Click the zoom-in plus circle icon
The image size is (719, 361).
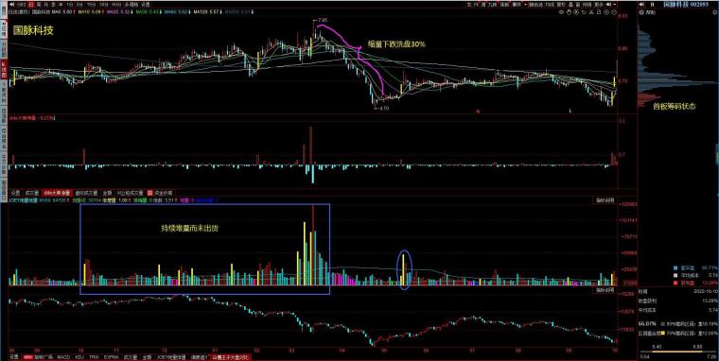tap(606, 12)
